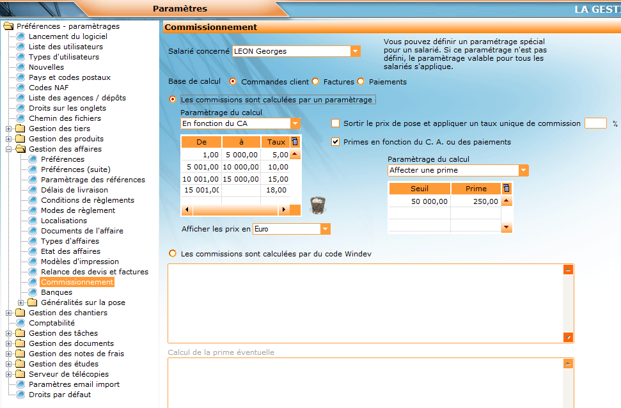This screenshot has width=621, height=408.
Task: Enable Sortir le prix de pose checkbox
Action: [336, 123]
